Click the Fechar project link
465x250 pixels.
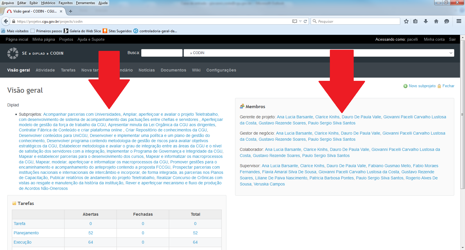click(448, 86)
